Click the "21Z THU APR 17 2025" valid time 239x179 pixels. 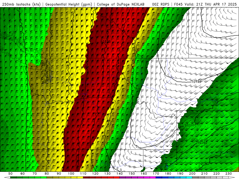(x=216, y=4)
